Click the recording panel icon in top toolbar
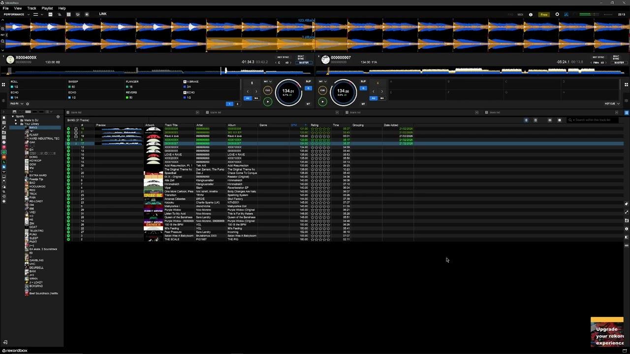The width and height of the screenshot is (630, 354). tap(87, 14)
